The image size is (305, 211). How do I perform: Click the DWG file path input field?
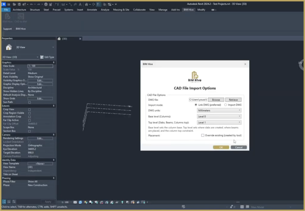[198, 99]
